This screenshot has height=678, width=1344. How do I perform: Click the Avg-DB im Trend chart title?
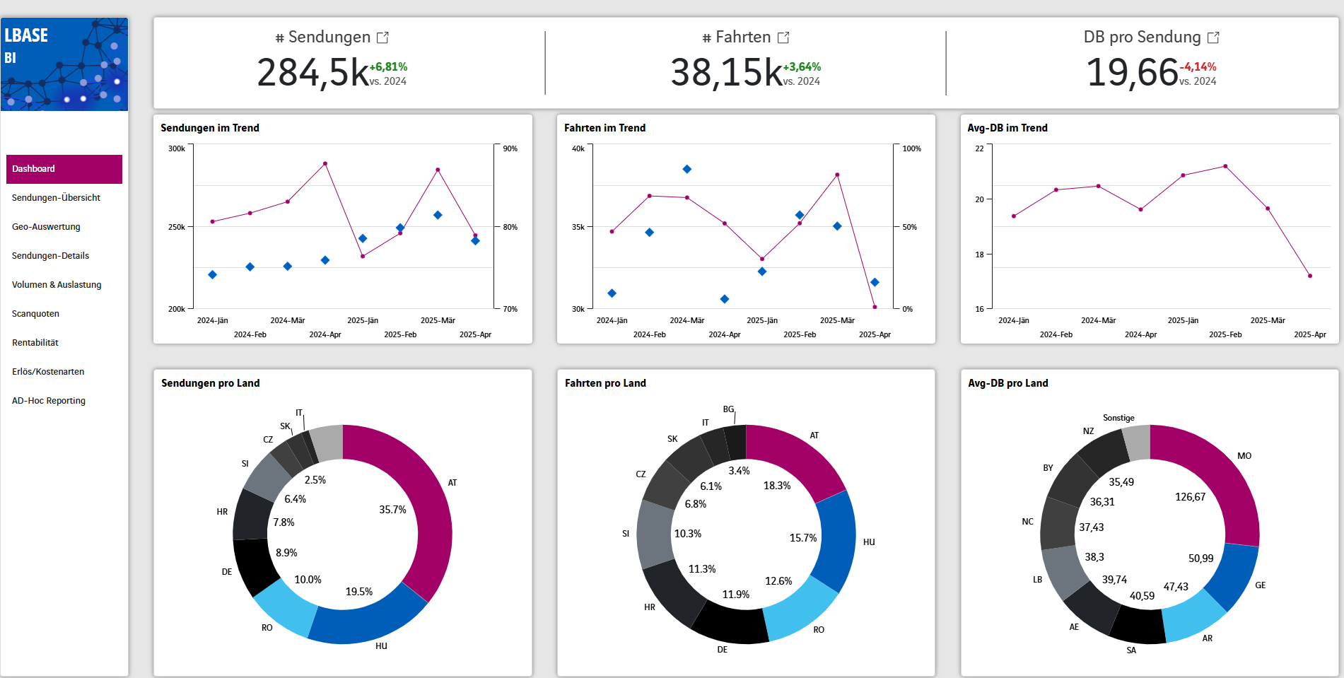click(1007, 128)
